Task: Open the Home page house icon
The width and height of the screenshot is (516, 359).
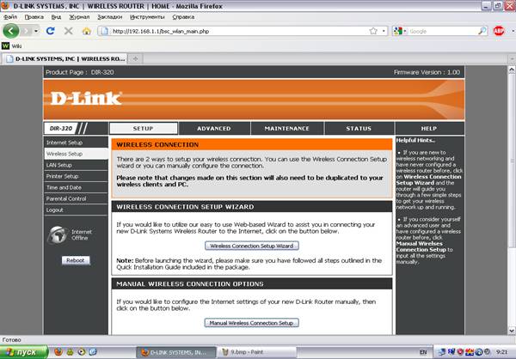Action: coord(87,31)
